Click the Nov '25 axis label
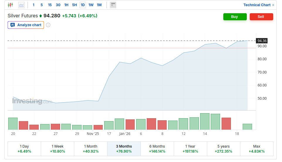This screenshot has width=282, height=162. pyautogui.click(x=93, y=134)
